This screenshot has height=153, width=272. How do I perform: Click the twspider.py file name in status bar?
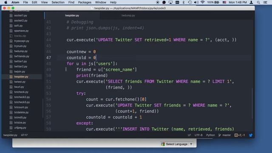10,135
